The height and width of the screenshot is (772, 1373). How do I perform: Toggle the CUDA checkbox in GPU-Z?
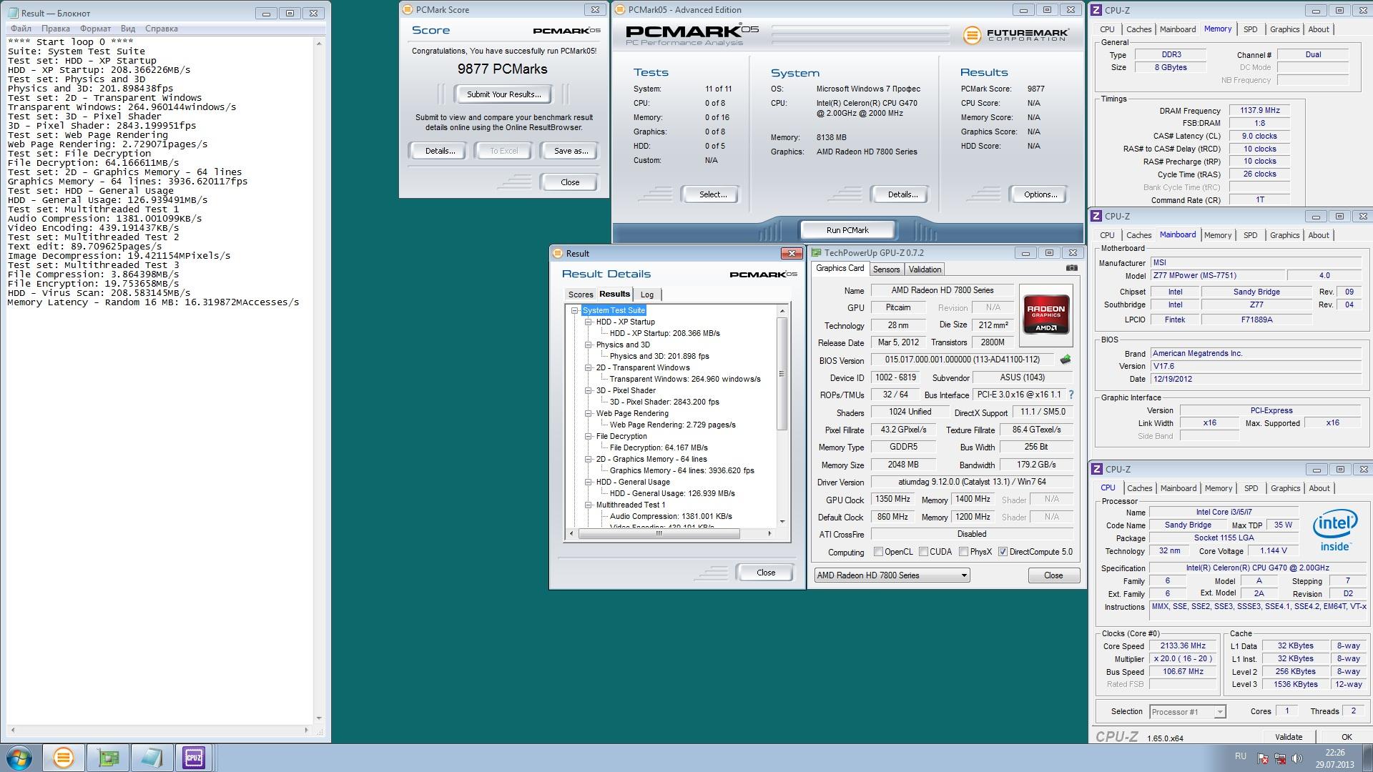click(x=923, y=552)
